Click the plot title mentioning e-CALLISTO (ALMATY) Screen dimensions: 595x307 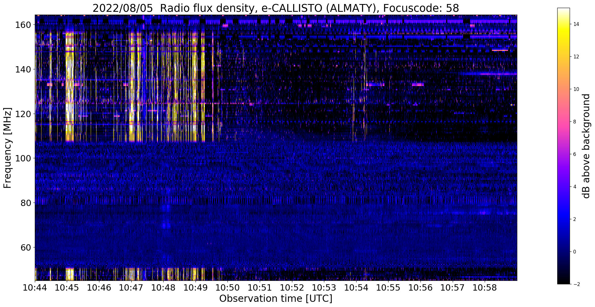tap(276, 8)
